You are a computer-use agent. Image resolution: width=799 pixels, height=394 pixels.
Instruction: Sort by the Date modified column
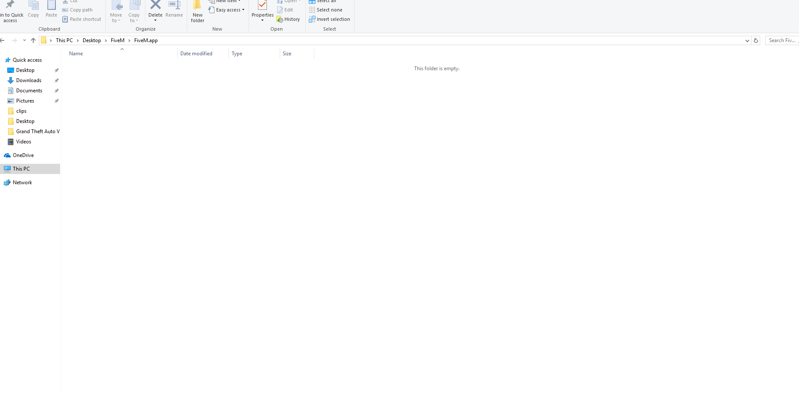[x=203, y=54]
